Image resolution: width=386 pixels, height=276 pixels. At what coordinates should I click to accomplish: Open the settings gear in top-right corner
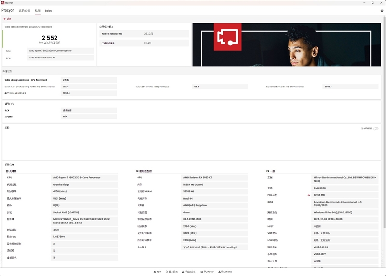pos(382,11)
